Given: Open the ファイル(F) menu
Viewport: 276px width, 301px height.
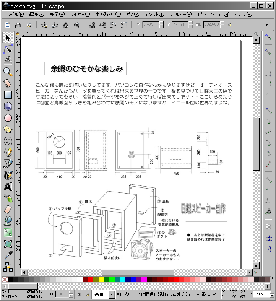Looking at the screenshot, I should pos(14,15).
